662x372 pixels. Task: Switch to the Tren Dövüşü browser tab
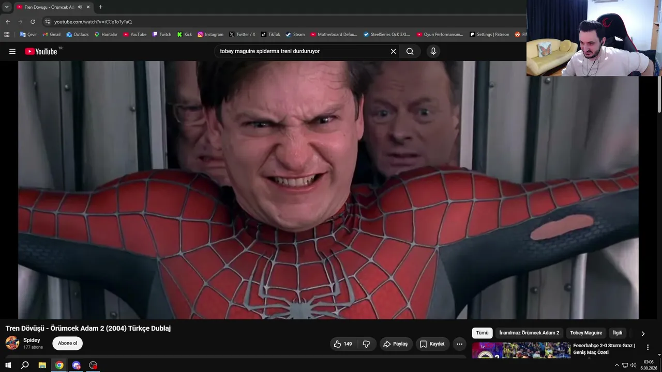point(49,7)
